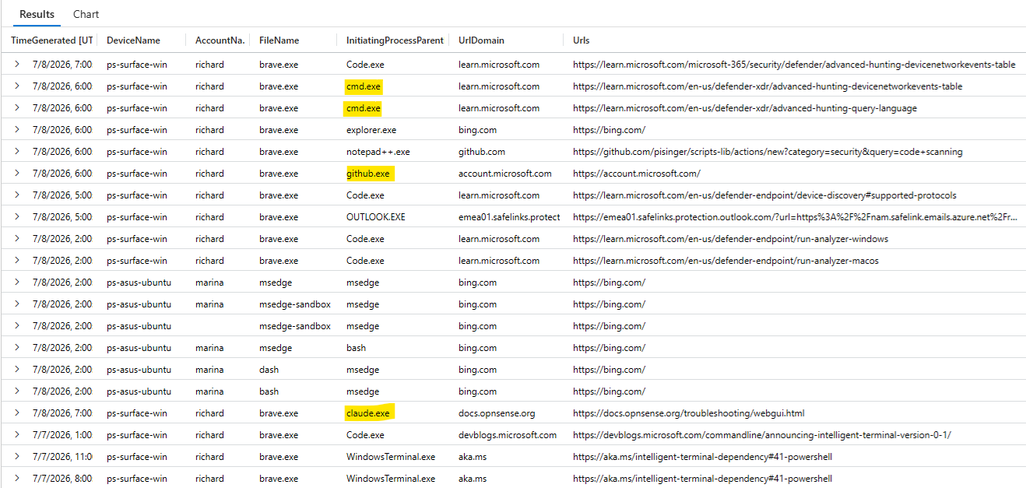Click the run-analyzer-macos URL cell

pyautogui.click(x=726, y=261)
